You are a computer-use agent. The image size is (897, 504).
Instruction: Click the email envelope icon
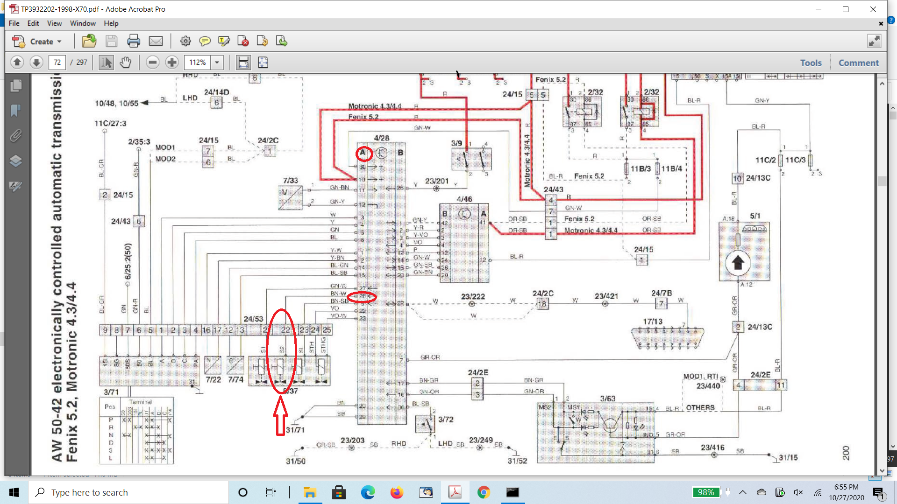156,41
